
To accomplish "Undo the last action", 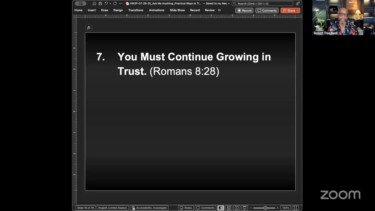I will coord(106,4).
